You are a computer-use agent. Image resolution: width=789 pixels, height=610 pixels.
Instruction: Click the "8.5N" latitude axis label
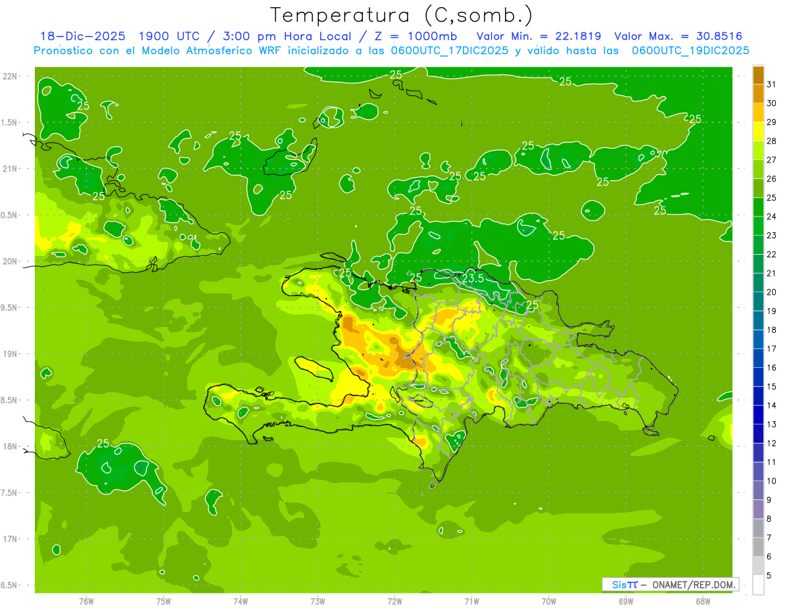click(x=10, y=400)
